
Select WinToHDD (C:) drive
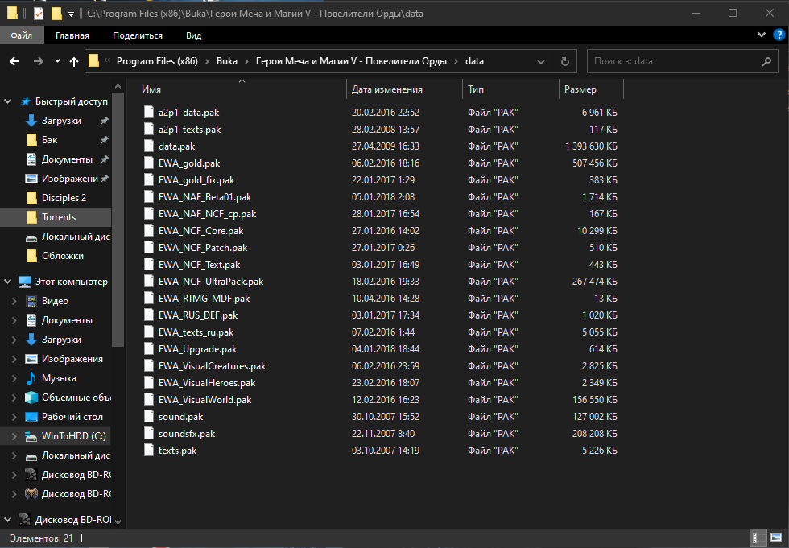73,436
